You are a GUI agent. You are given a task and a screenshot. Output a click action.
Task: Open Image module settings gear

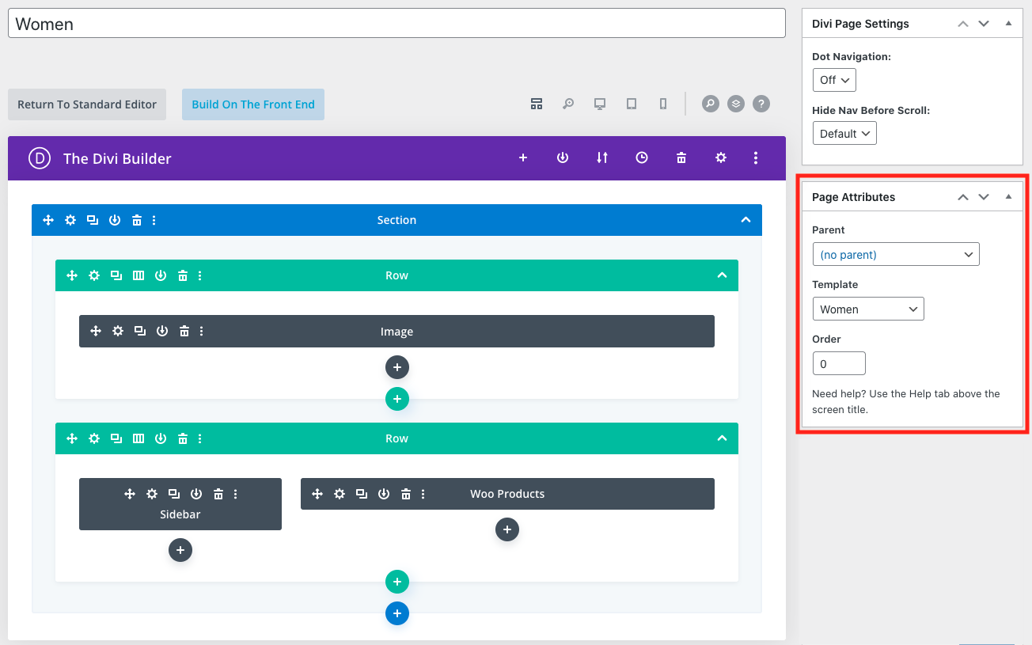pos(118,331)
